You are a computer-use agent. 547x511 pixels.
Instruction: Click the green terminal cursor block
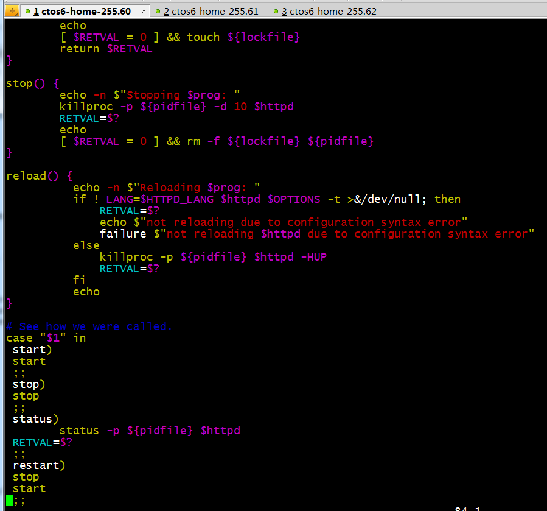9,500
